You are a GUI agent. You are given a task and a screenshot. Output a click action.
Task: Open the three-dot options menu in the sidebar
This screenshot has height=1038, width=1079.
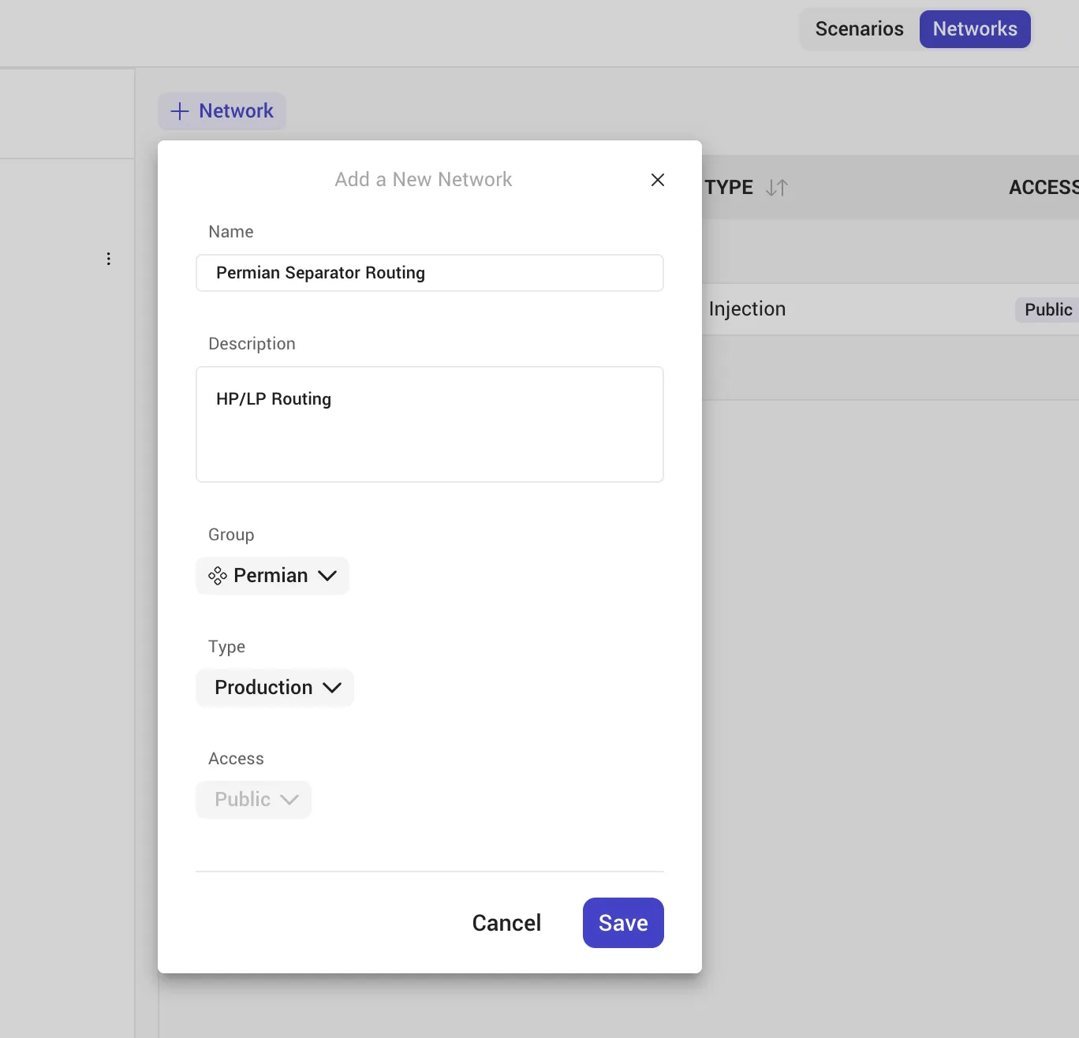pyautogui.click(x=108, y=259)
